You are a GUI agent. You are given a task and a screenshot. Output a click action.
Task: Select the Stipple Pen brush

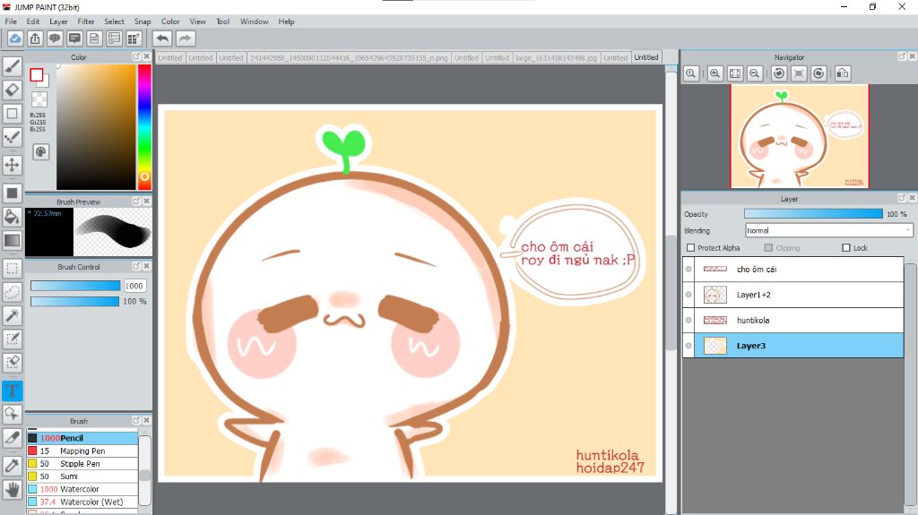[82, 464]
